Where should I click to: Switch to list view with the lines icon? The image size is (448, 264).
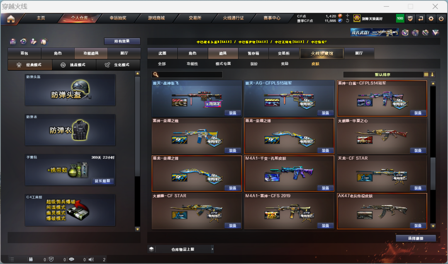[x=426, y=74]
